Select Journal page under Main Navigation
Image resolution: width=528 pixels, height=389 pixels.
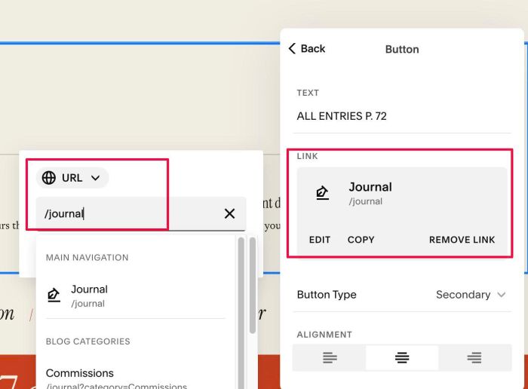pos(135,296)
